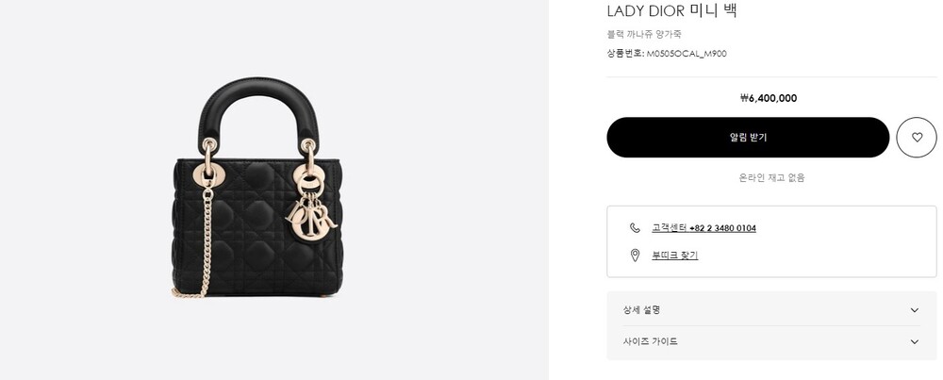Select the product number M0505OCAL_M900
This screenshot has width=943, height=380.
pos(687,54)
